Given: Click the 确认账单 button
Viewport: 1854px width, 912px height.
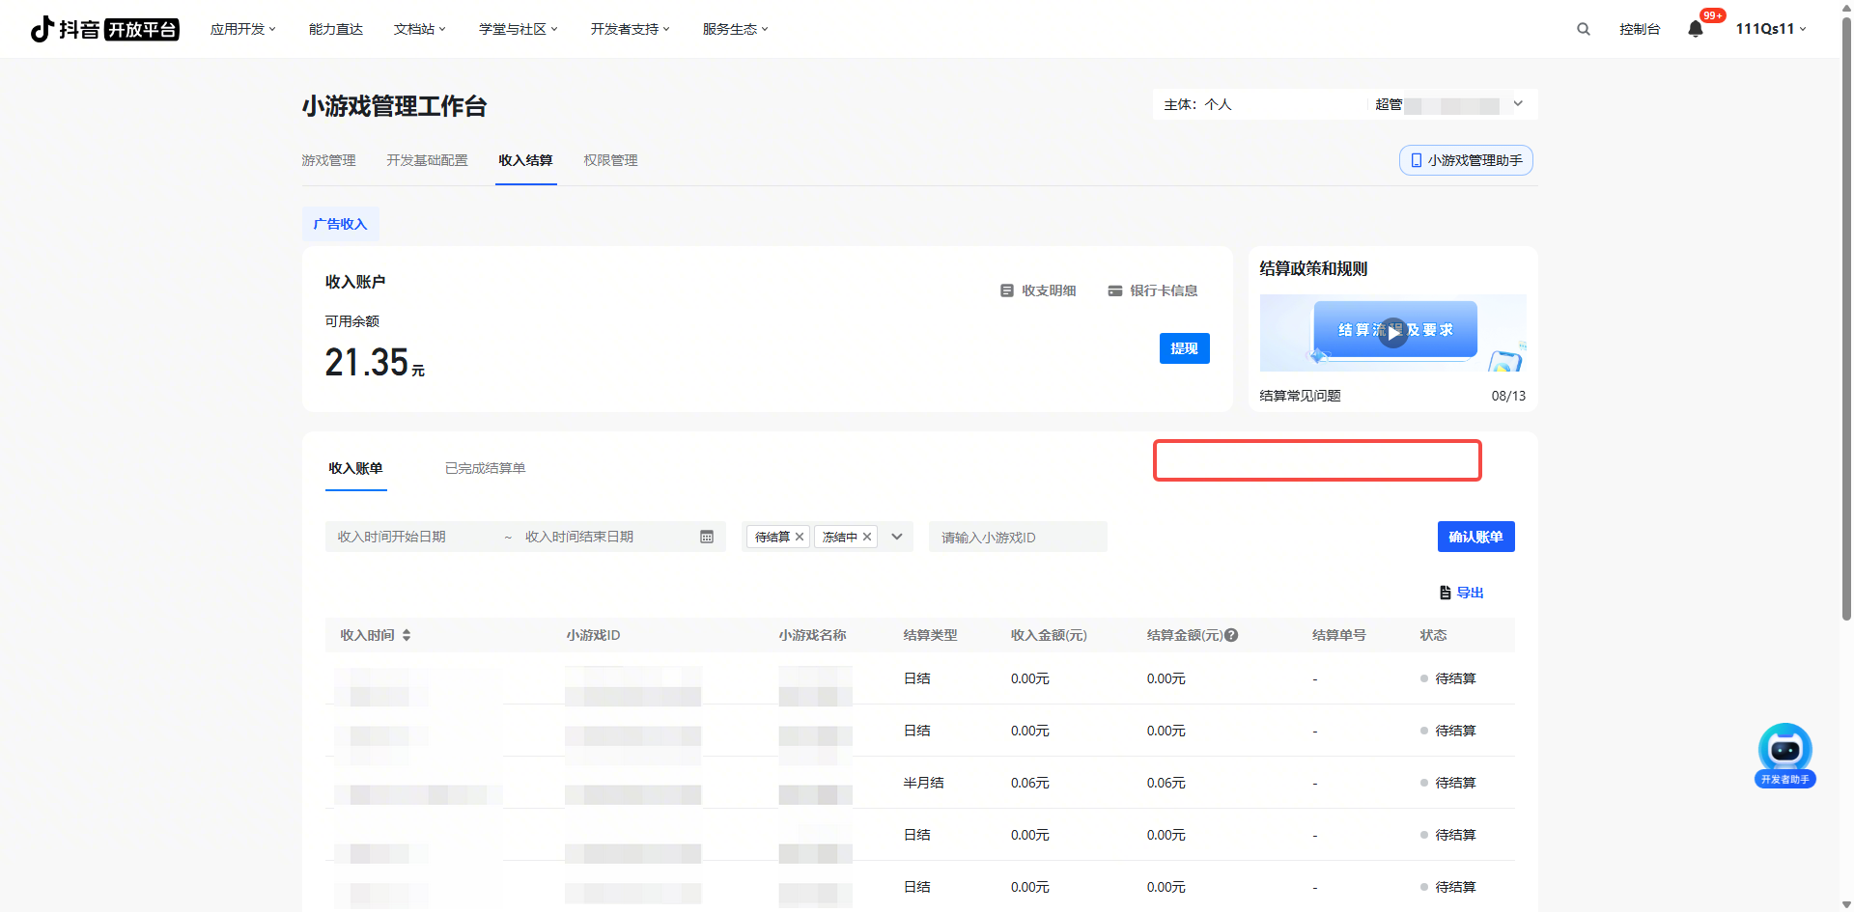Looking at the screenshot, I should point(1475,537).
